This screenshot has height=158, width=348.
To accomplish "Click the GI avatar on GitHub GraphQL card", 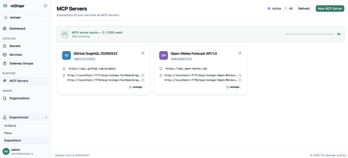I will [66, 55].
